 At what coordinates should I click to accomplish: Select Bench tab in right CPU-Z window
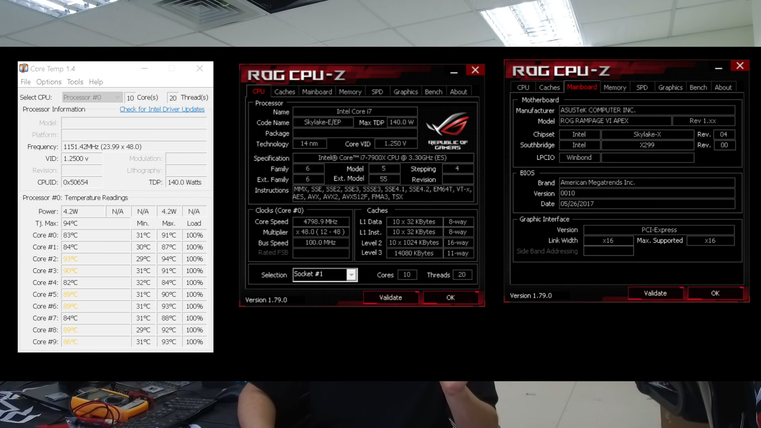[x=698, y=88]
